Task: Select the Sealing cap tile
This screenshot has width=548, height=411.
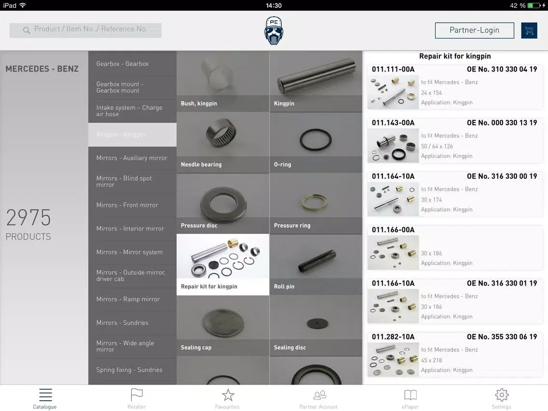Action: click(x=223, y=326)
